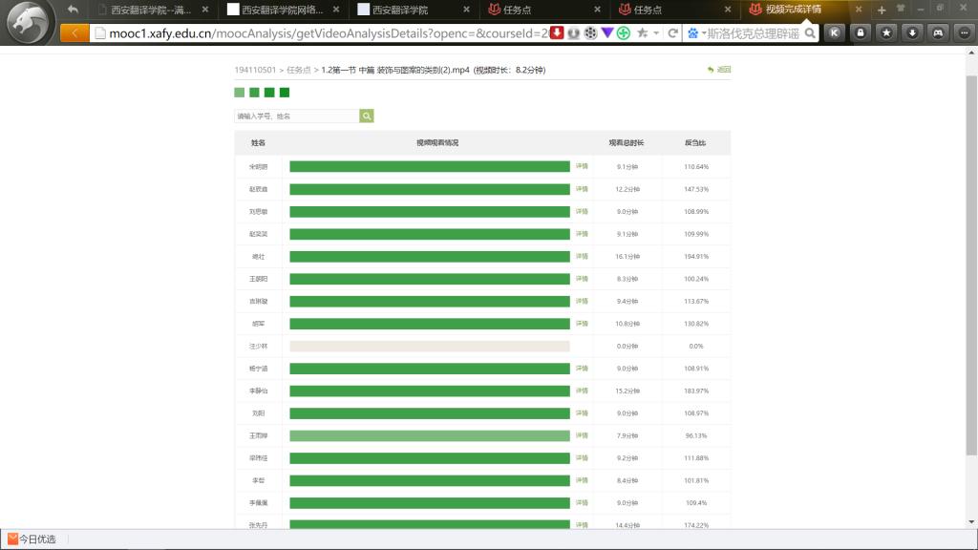Open 任务点 breadcrumb link
This screenshot has width=978, height=550.
click(x=299, y=70)
